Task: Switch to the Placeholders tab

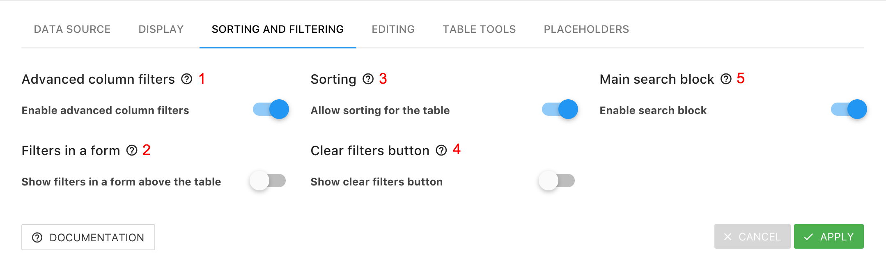Action: tap(586, 29)
